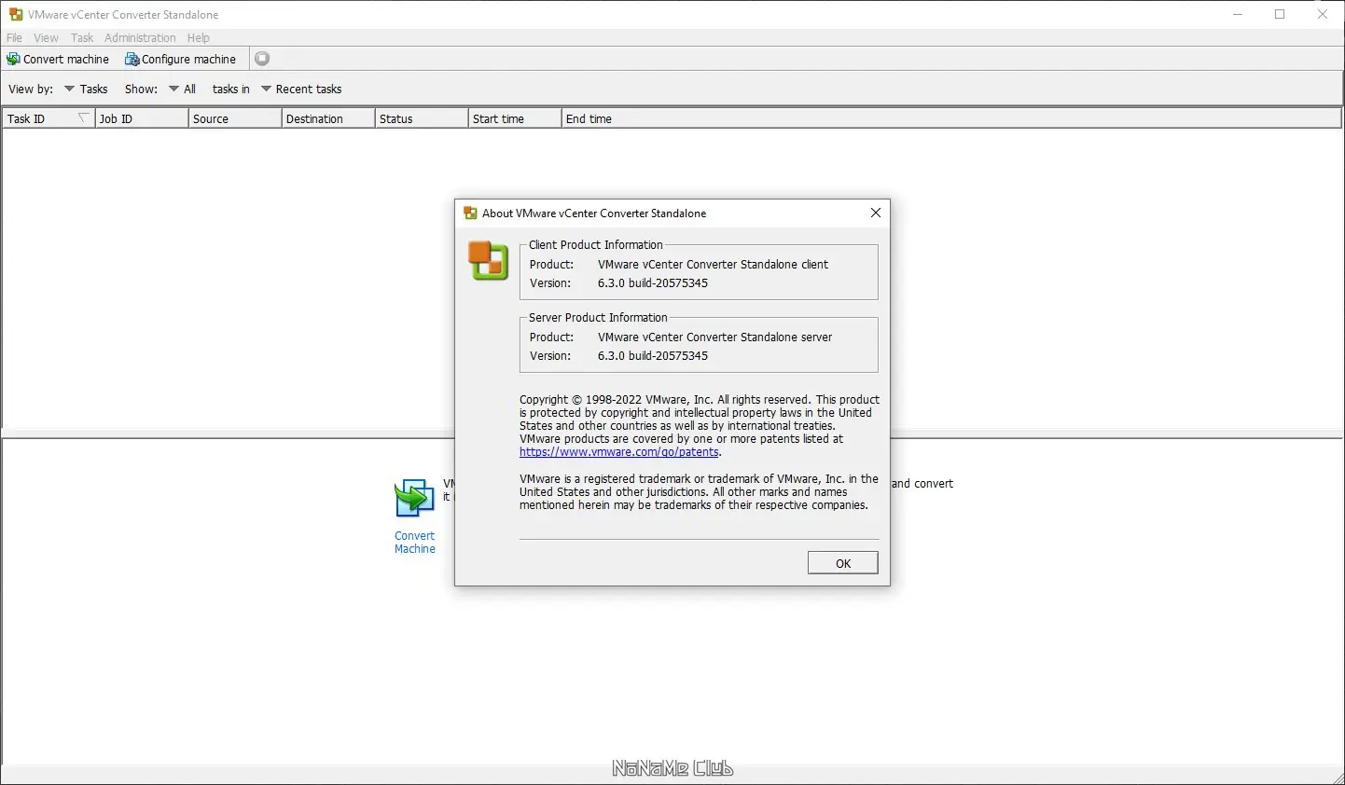1345x785 pixels.
Task: Sort by the Destination column header
Action: (x=328, y=118)
